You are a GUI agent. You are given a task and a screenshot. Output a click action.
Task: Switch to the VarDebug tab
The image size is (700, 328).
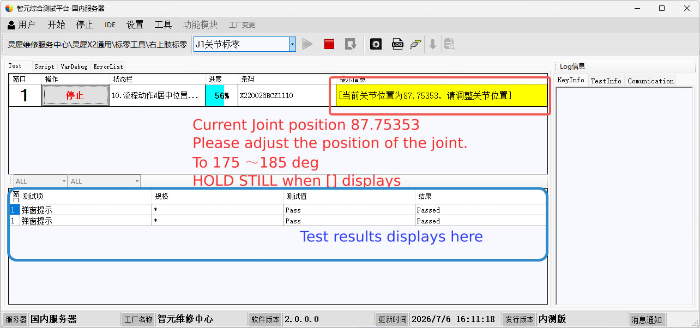[74, 66]
